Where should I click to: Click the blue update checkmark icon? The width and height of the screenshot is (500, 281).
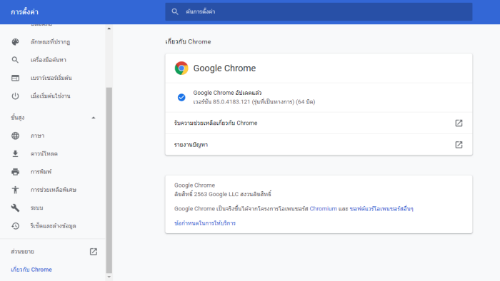point(181,98)
